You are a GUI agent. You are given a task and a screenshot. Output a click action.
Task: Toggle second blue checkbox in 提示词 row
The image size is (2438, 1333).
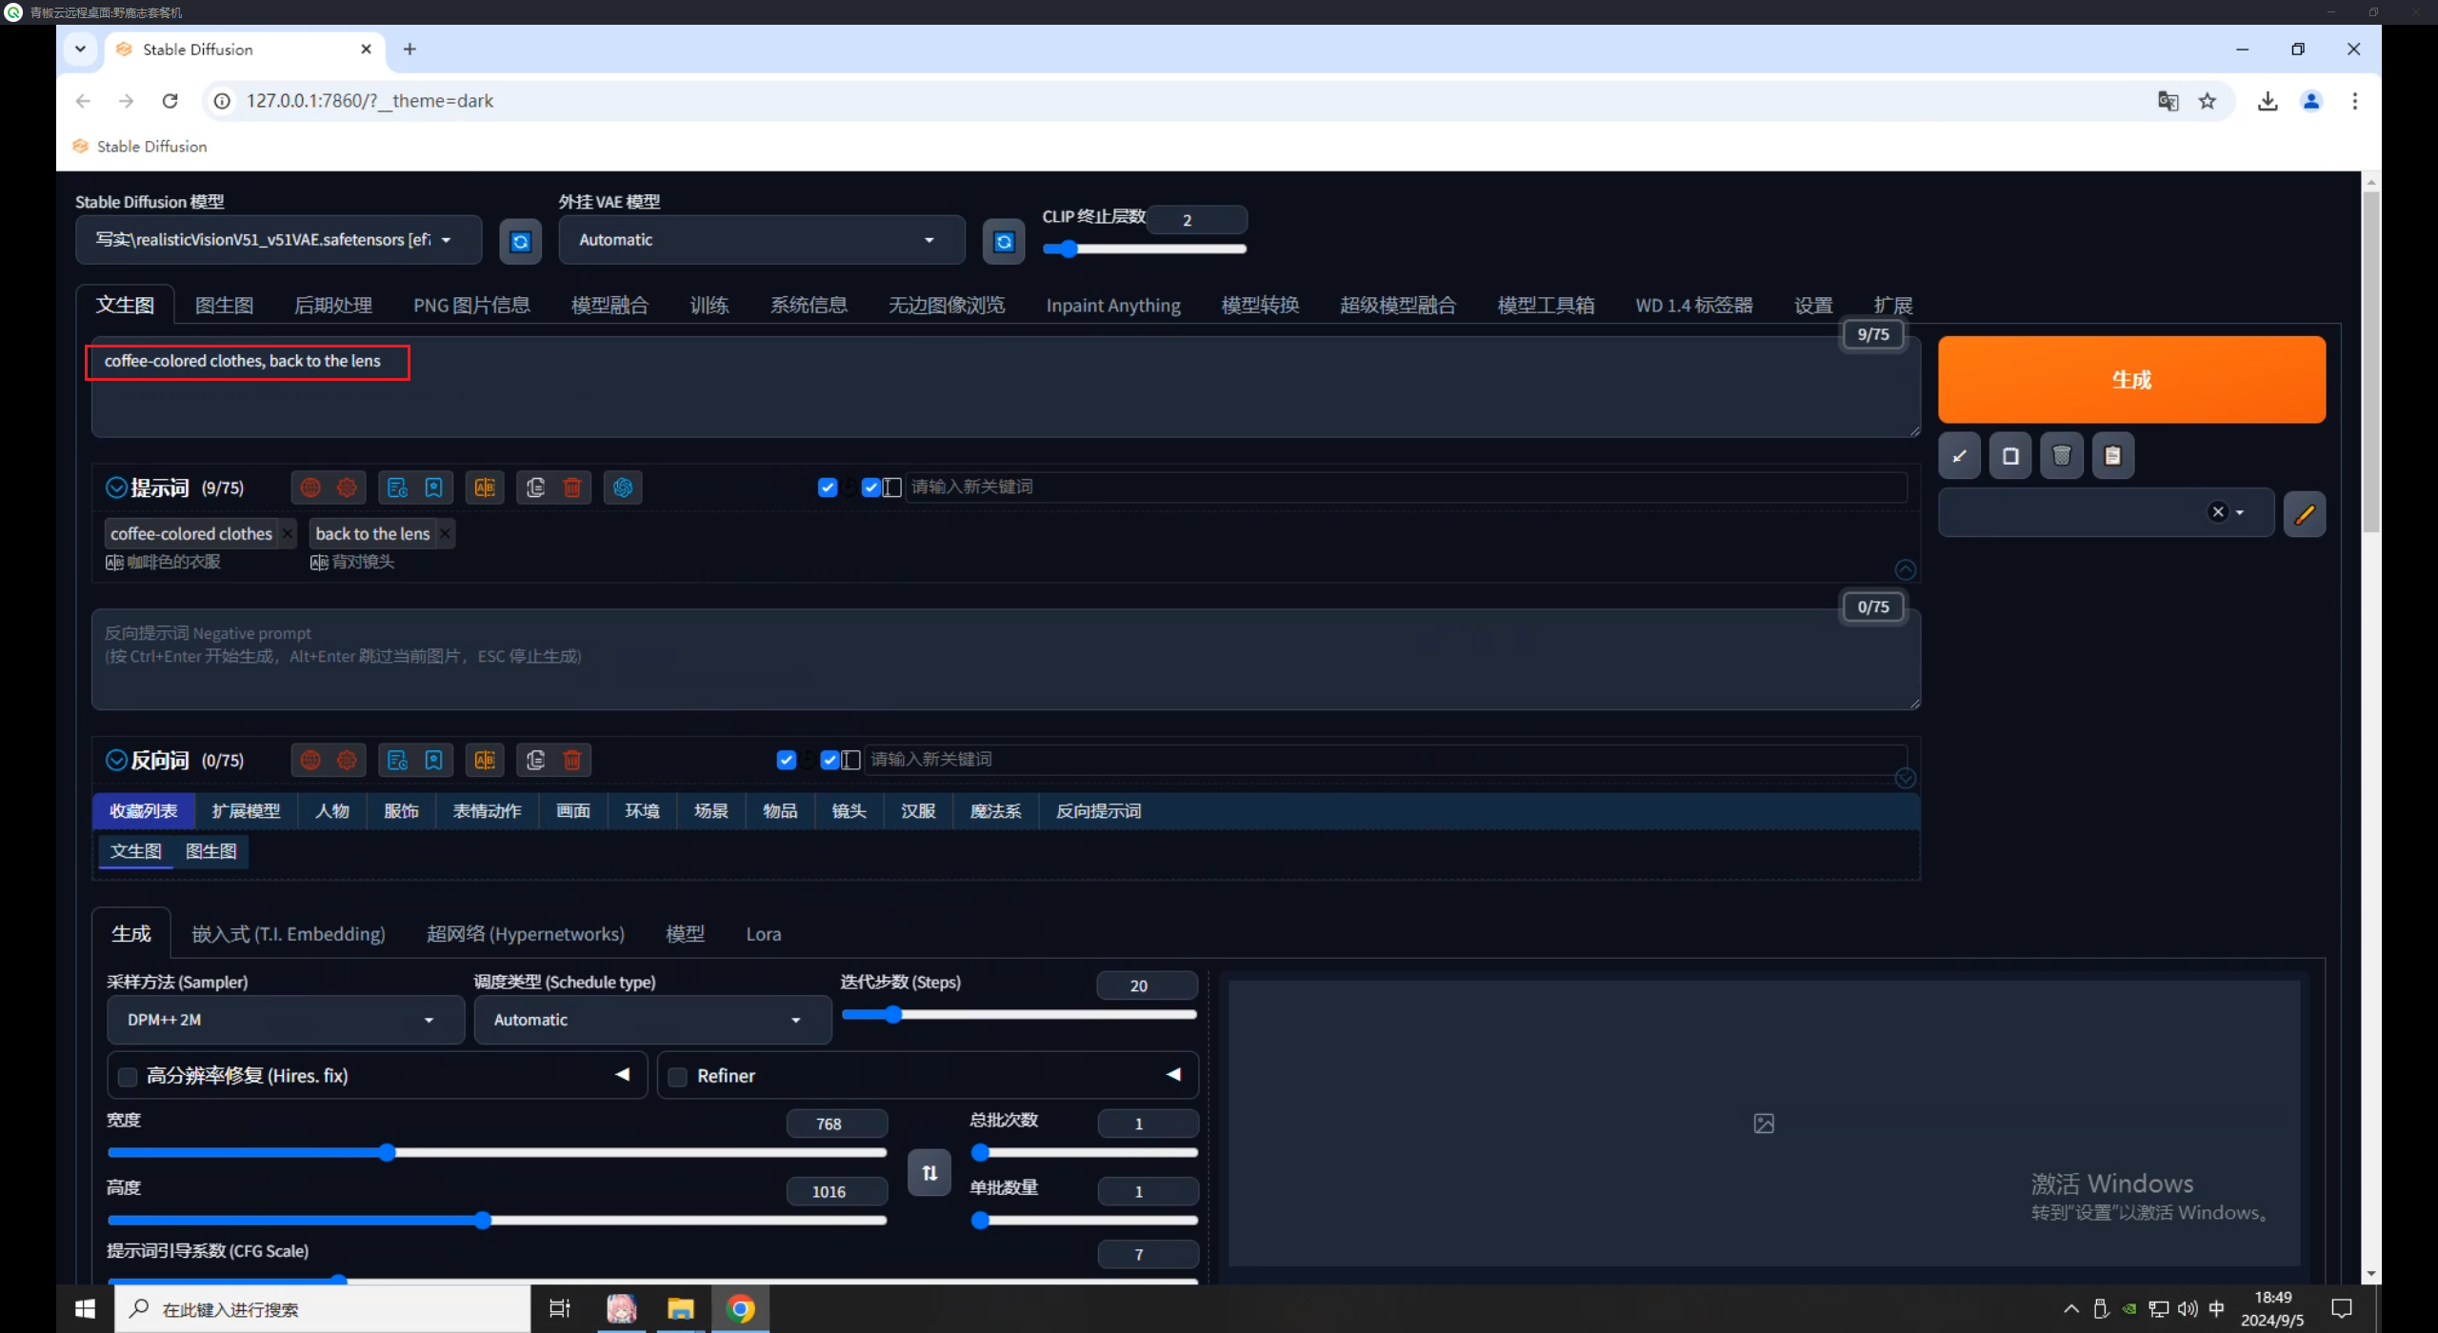(870, 487)
